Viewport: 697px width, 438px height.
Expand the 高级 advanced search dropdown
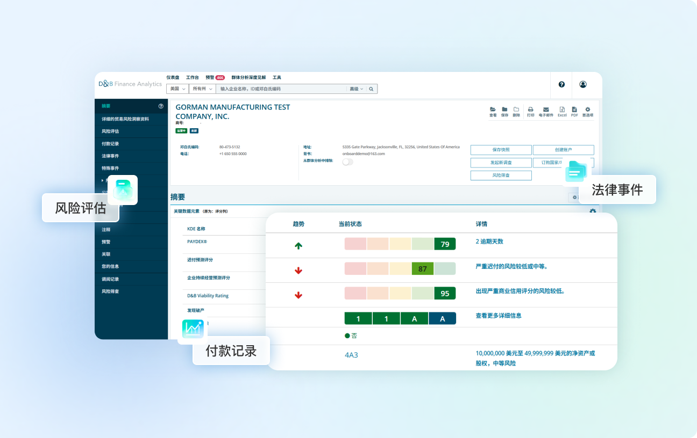[357, 89]
